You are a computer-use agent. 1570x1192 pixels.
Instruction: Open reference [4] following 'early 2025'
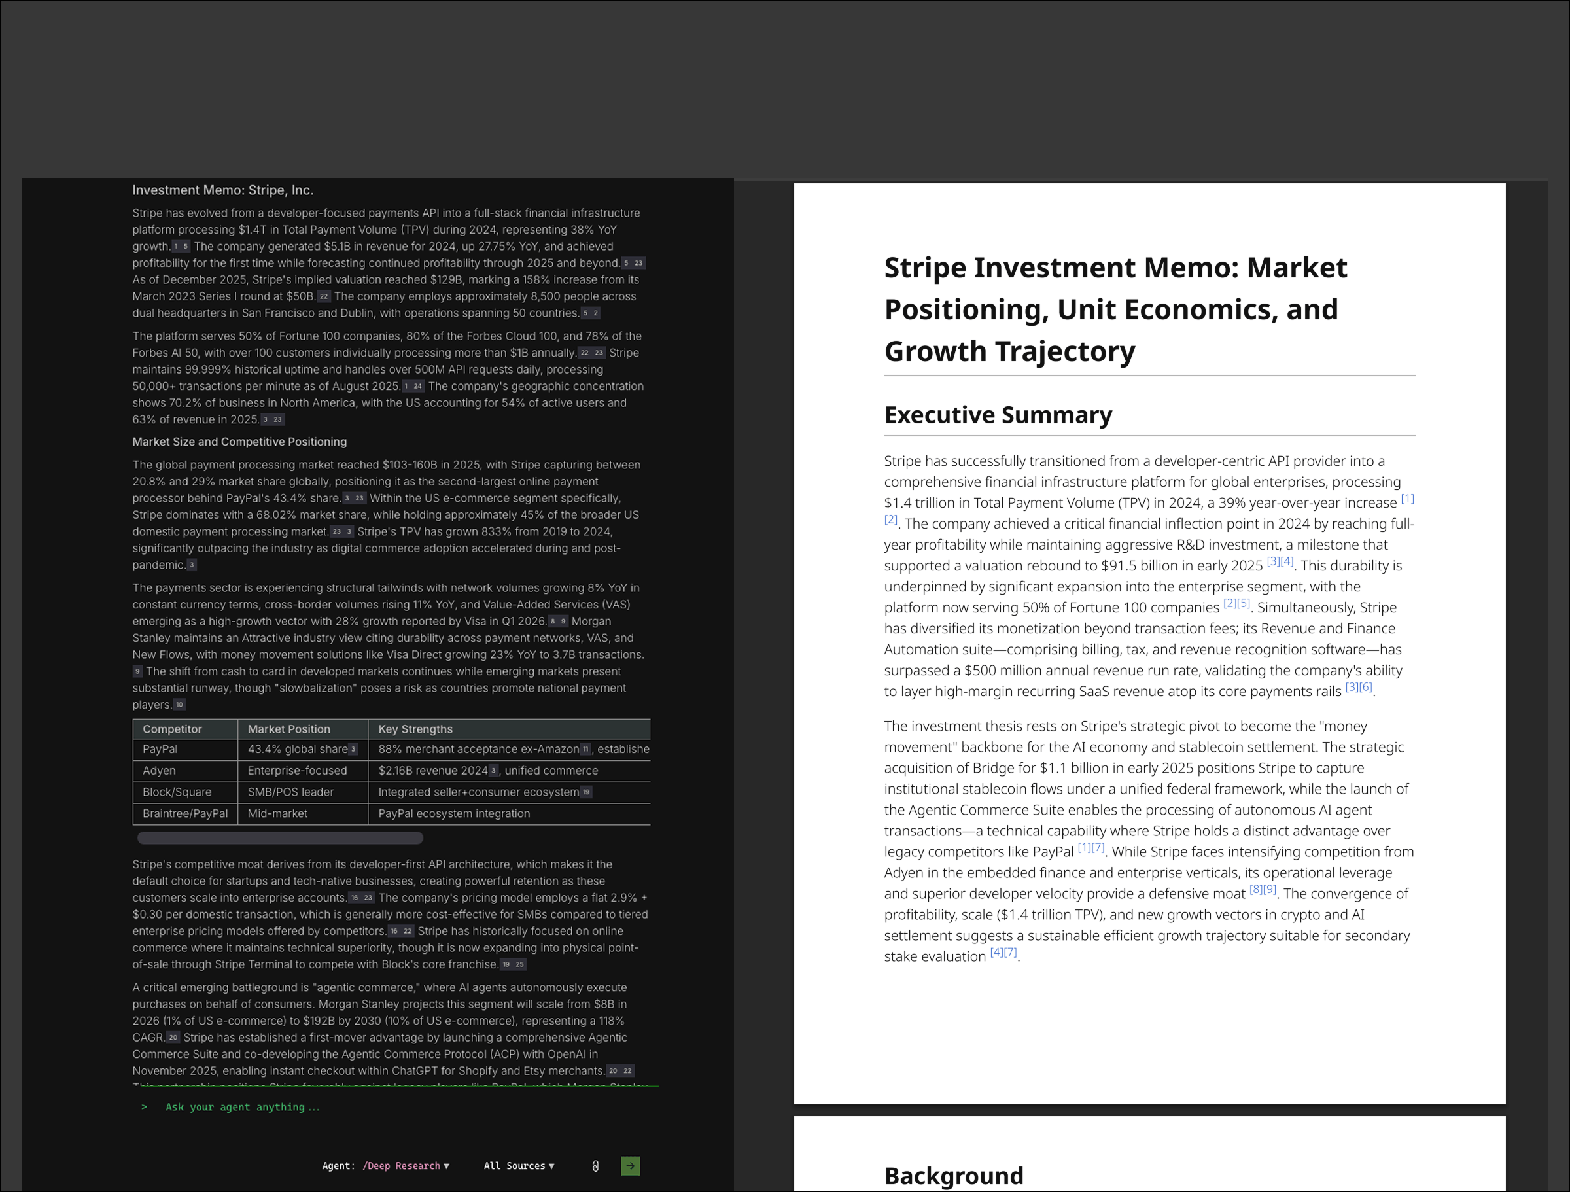click(x=1287, y=561)
